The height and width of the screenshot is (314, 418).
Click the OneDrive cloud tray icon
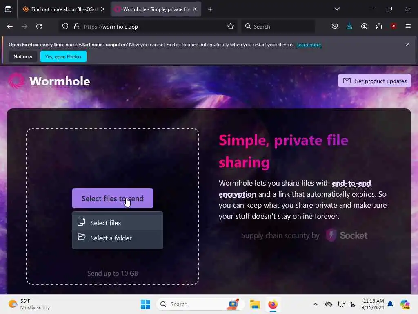(x=329, y=304)
